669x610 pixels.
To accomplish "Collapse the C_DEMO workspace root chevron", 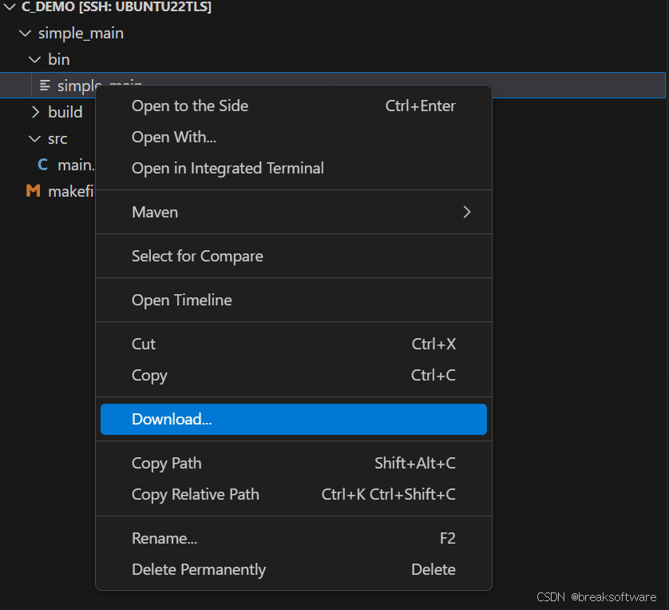I will point(10,7).
